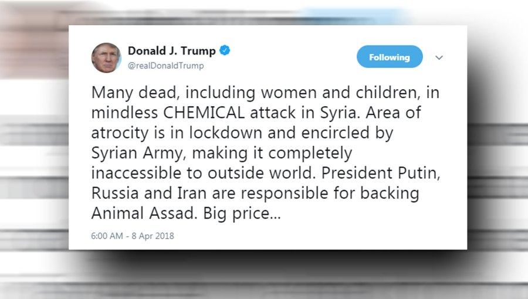Click Donald J. Trump's profile avatar

click(106, 57)
